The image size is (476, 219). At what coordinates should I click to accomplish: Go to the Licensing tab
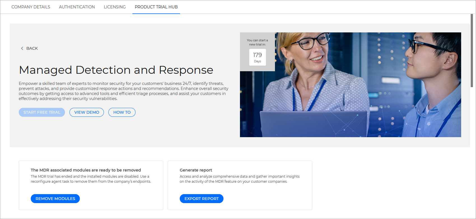[x=115, y=7]
